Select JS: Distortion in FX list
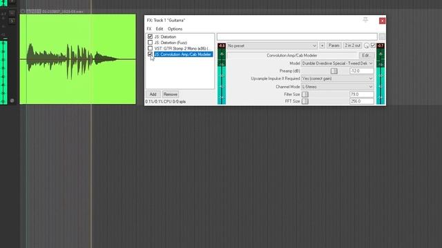This screenshot has height=248, width=442. [165, 37]
